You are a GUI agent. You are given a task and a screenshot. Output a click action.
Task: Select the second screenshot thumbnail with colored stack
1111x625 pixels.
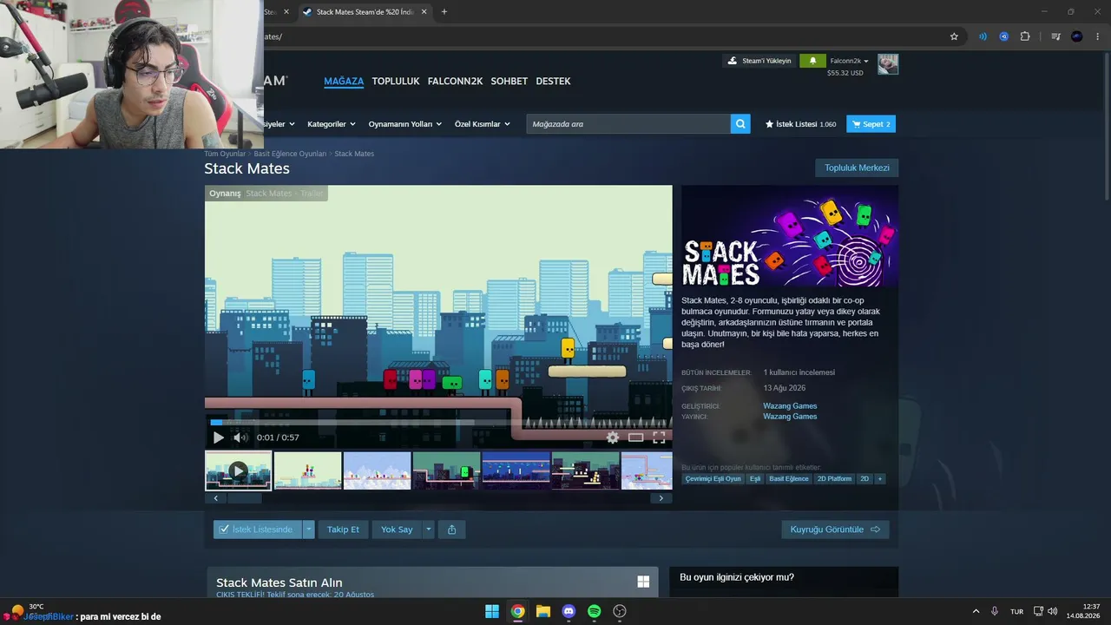[x=307, y=470]
